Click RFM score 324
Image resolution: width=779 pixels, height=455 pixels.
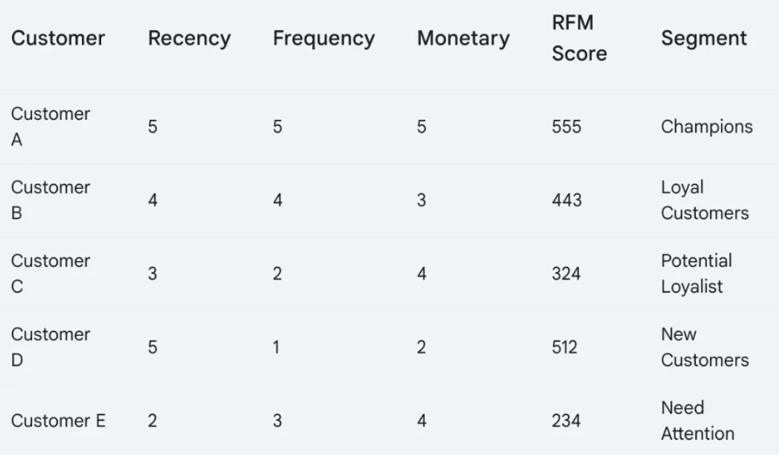[x=566, y=273]
